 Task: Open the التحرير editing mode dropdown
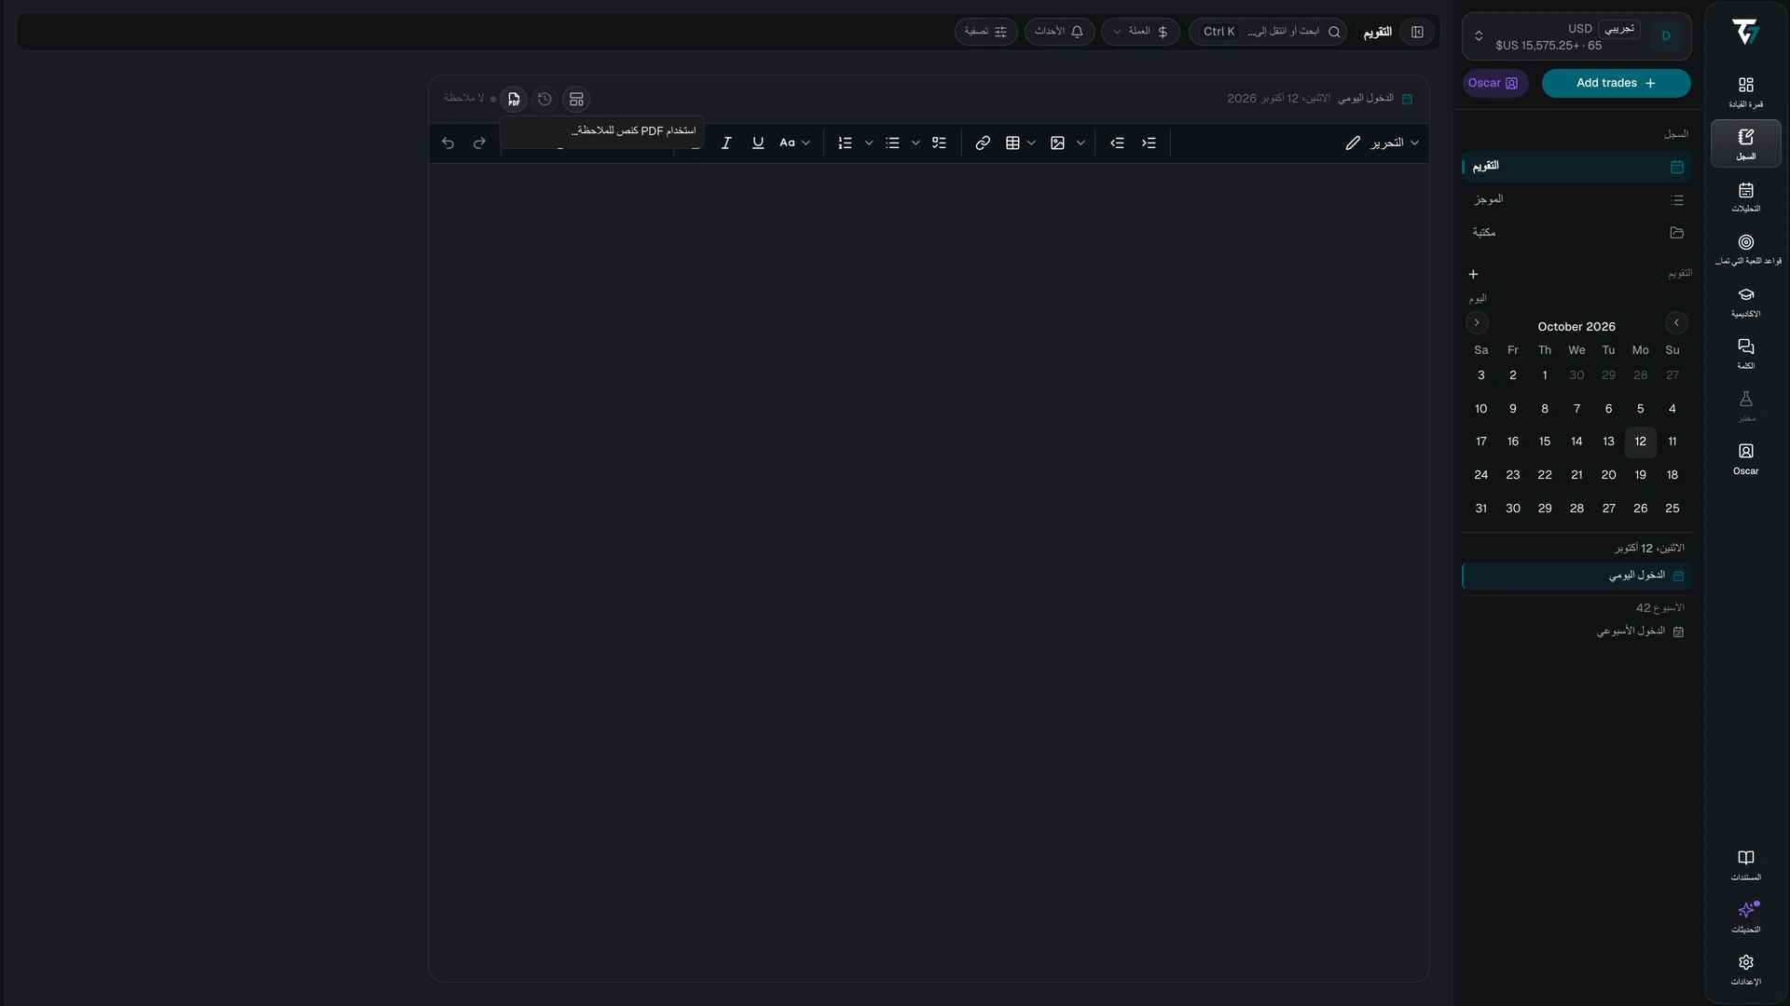click(x=1382, y=143)
